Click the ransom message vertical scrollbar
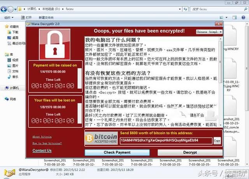 click(x=221, y=82)
